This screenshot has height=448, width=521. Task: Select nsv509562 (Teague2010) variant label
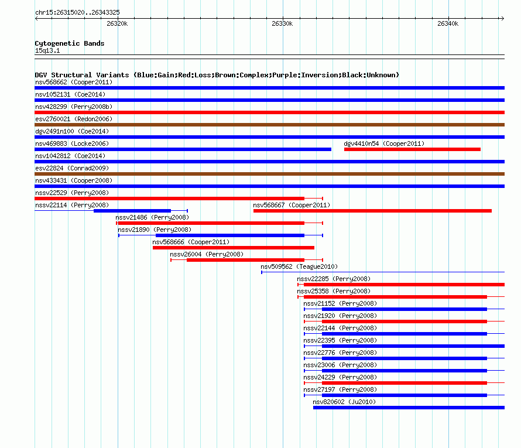coord(299,266)
